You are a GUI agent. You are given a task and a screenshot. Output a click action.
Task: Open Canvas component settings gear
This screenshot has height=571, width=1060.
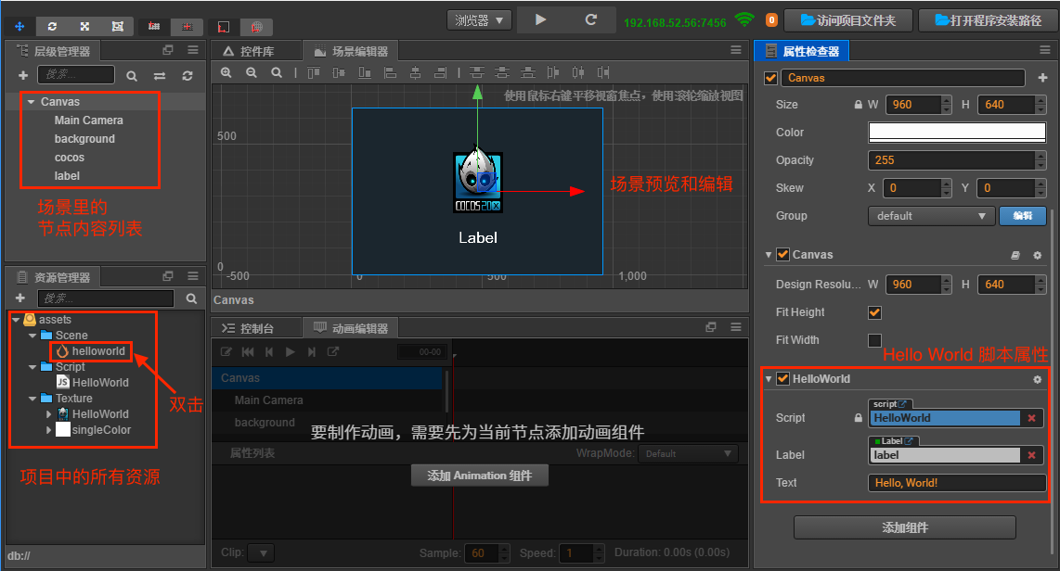[1037, 255]
